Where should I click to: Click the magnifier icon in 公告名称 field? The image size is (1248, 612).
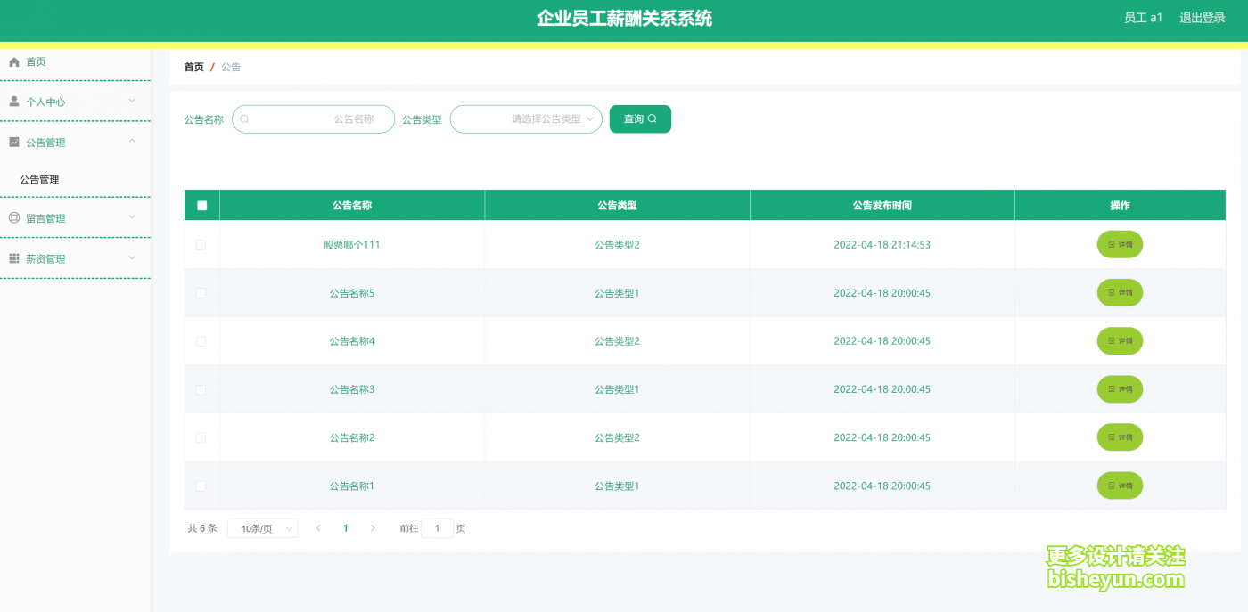pyautogui.click(x=244, y=119)
